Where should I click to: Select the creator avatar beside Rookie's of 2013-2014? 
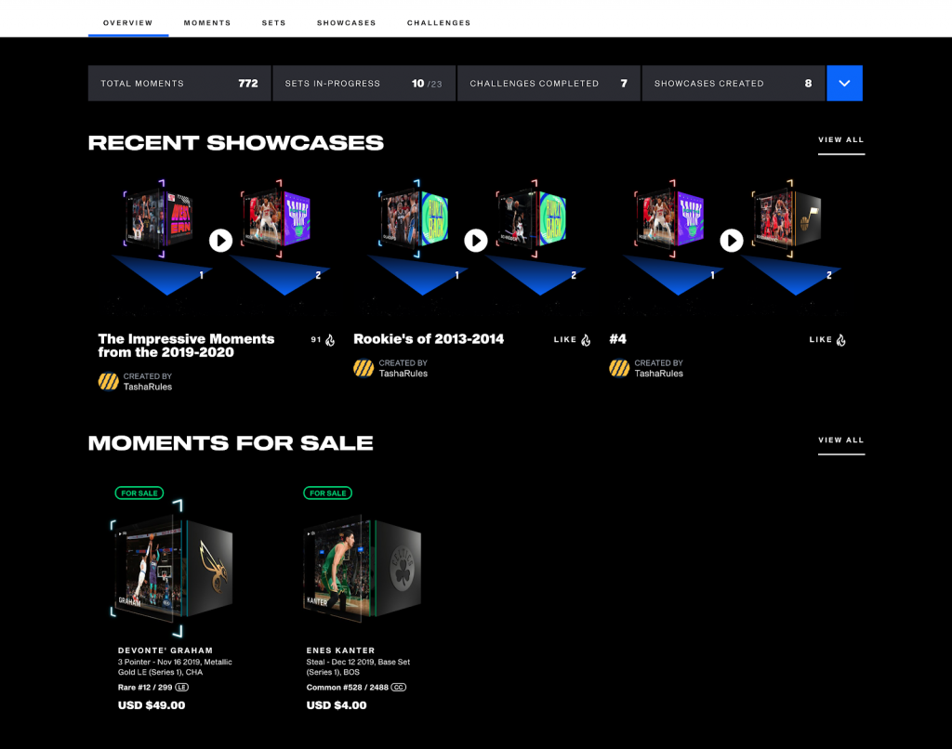(x=363, y=369)
